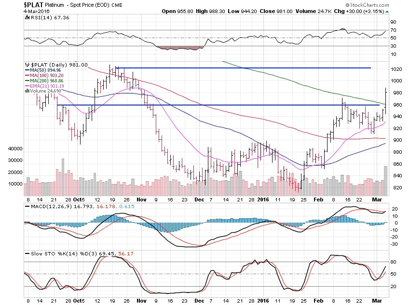This screenshot has height=305, width=410.
Task: Open the StockCharts.com copyright link
Action: point(367,5)
